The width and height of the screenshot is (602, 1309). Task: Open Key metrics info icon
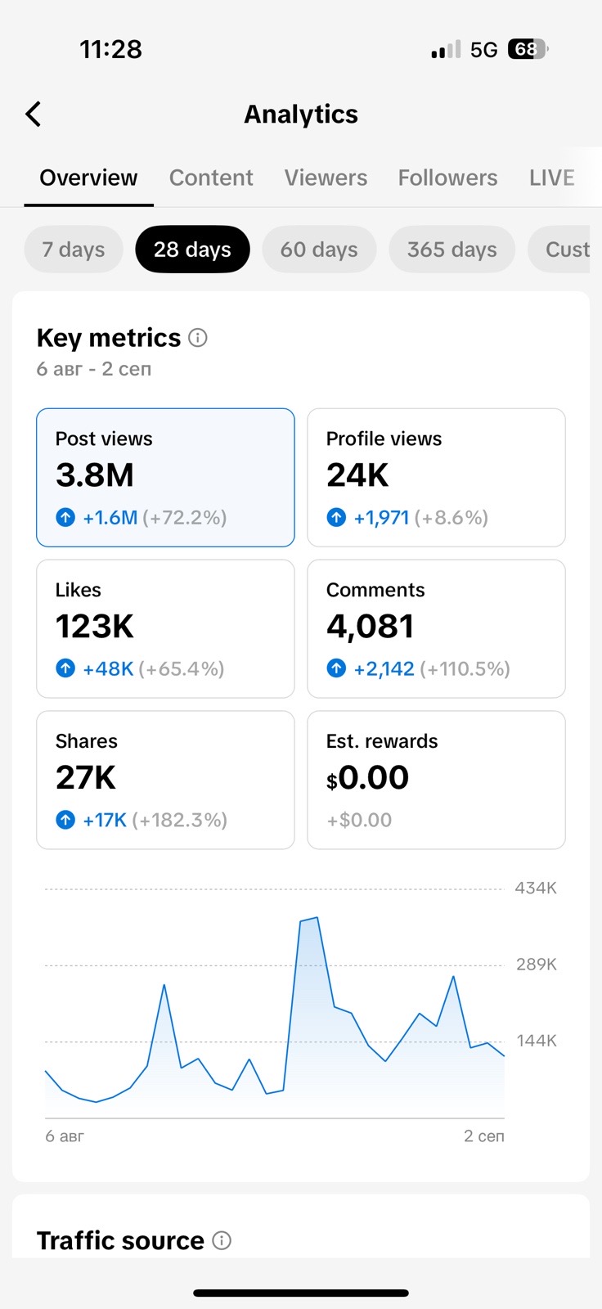pyautogui.click(x=198, y=337)
